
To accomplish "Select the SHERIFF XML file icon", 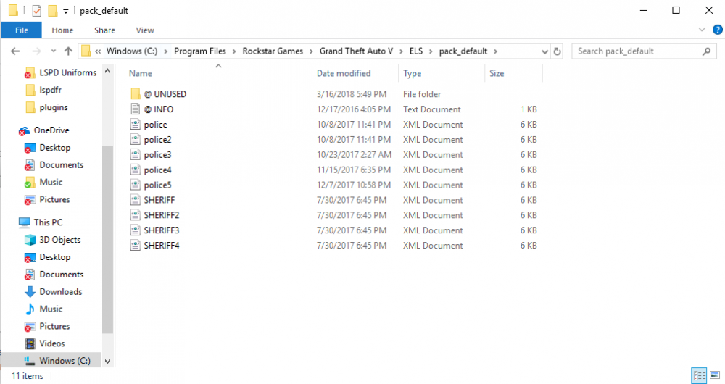I will click(135, 200).
